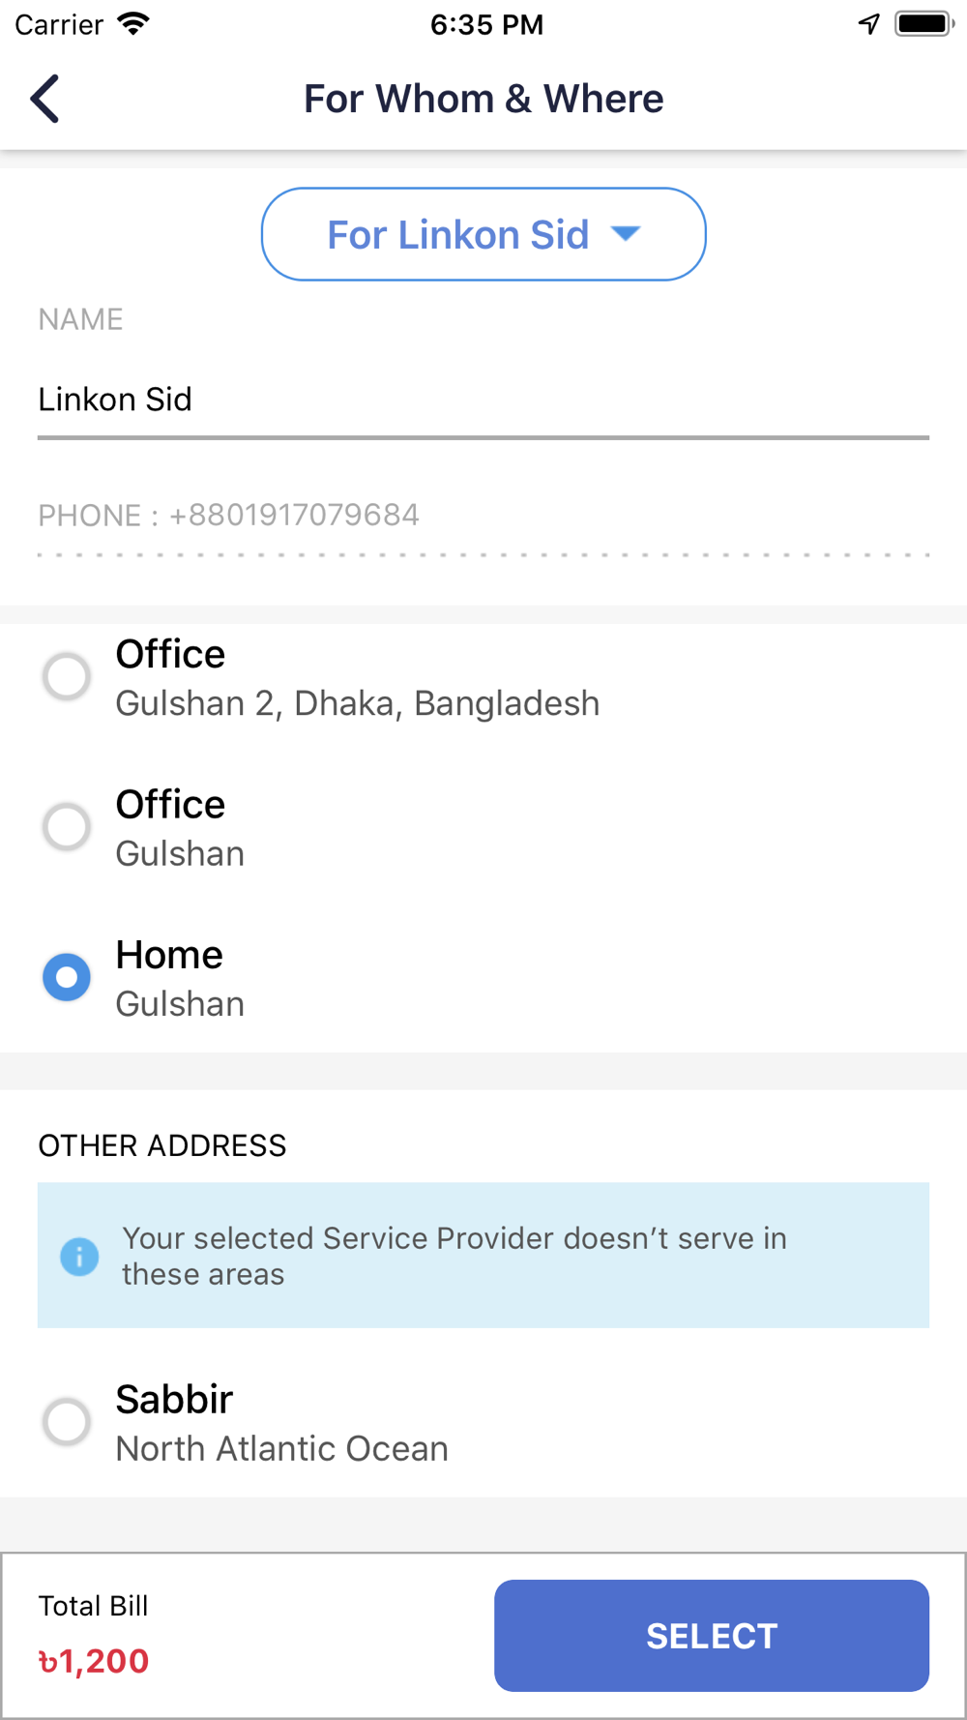The width and height of the screenshot is (967, 1720).
Task: Select Office Gulshan 2, Dhaka radio button
Action: tap(67, 676)
